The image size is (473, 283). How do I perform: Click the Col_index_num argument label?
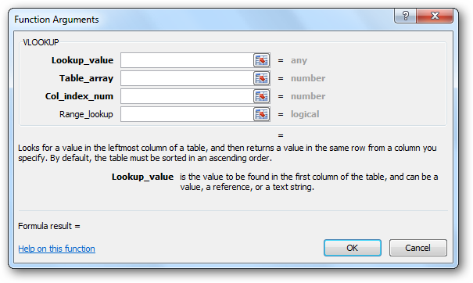[79, 96]
